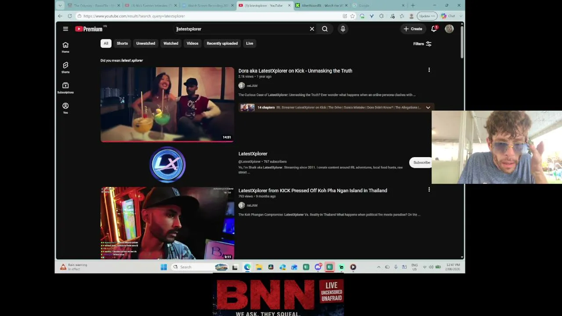Open YouTube notifications bell
The height and width of the screenshot is (316, 562).
point(434,29)
